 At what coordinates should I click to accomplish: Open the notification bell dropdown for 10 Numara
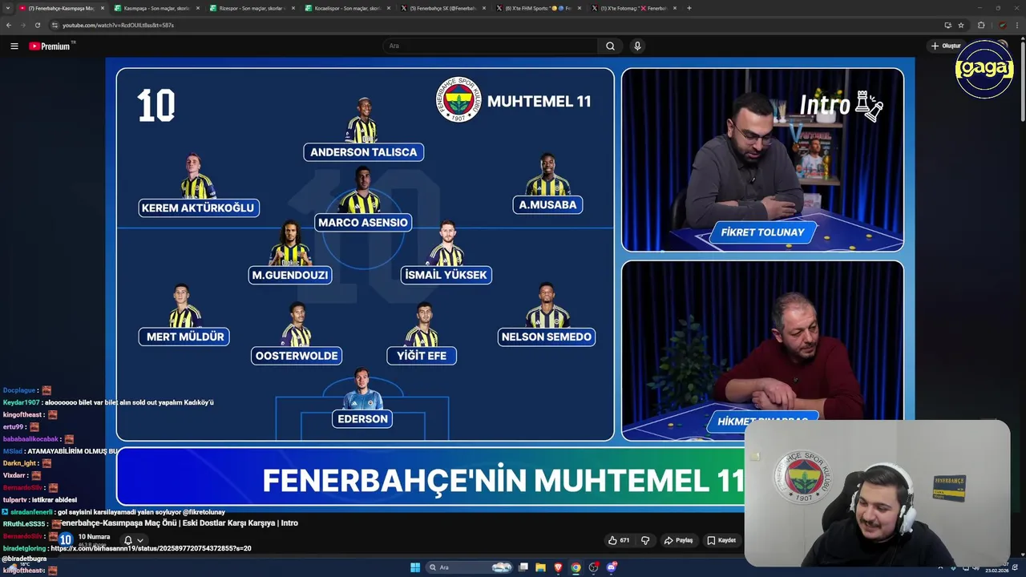132,540
